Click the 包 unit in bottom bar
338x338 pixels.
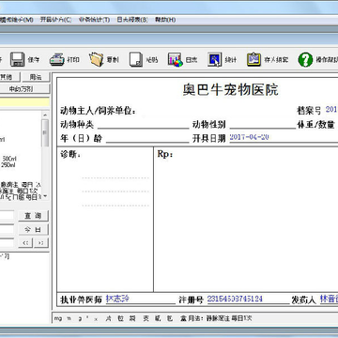pos(170,318)
